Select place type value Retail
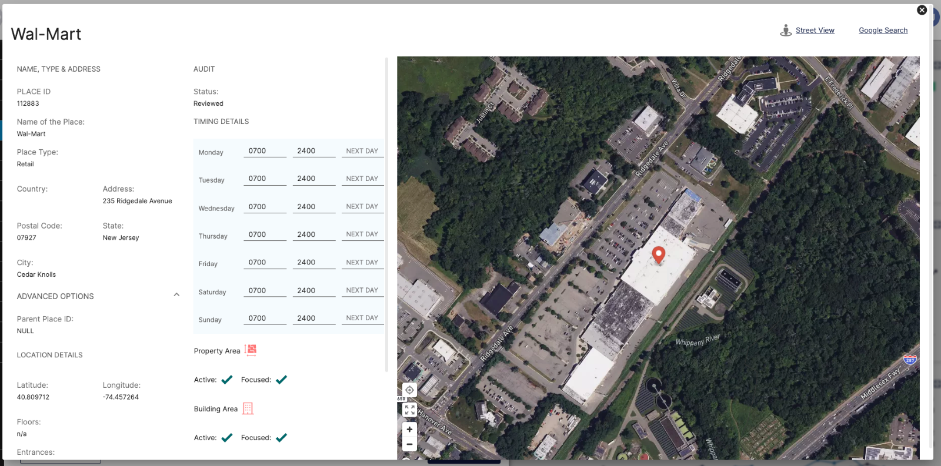 25,164
